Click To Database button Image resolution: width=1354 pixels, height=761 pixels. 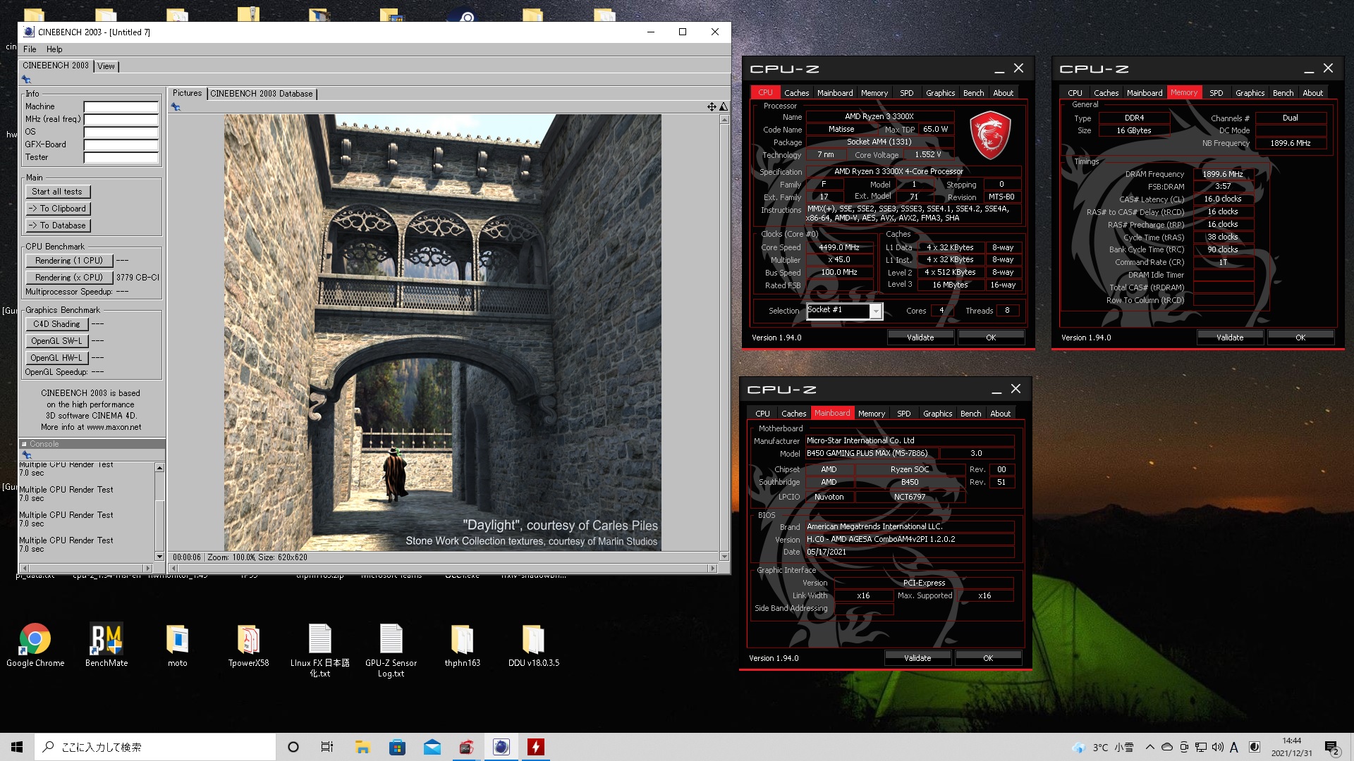pos(58,225)
